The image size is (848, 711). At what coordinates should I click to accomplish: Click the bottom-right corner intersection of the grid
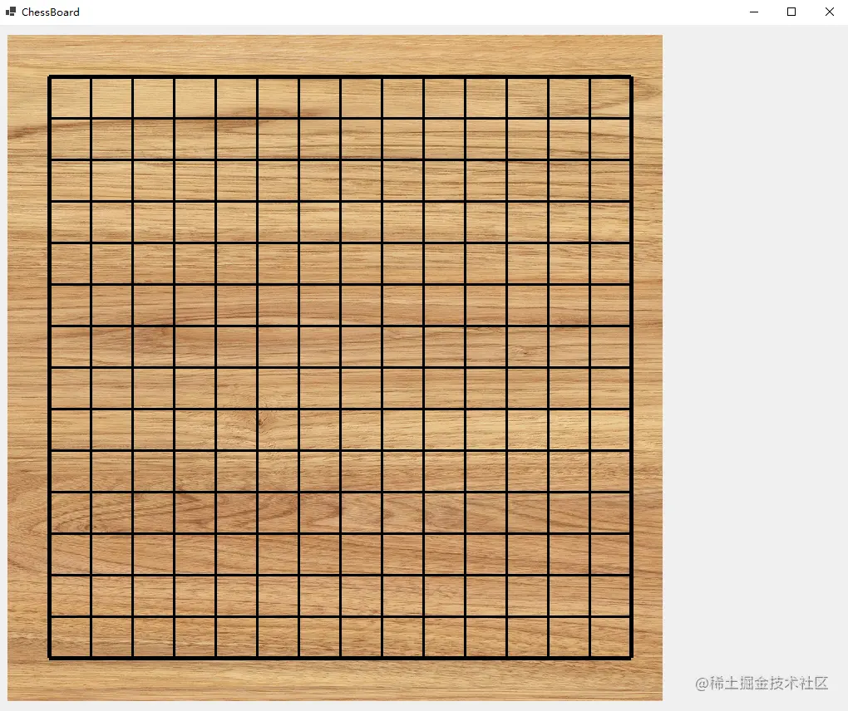(x=631, y=658)
